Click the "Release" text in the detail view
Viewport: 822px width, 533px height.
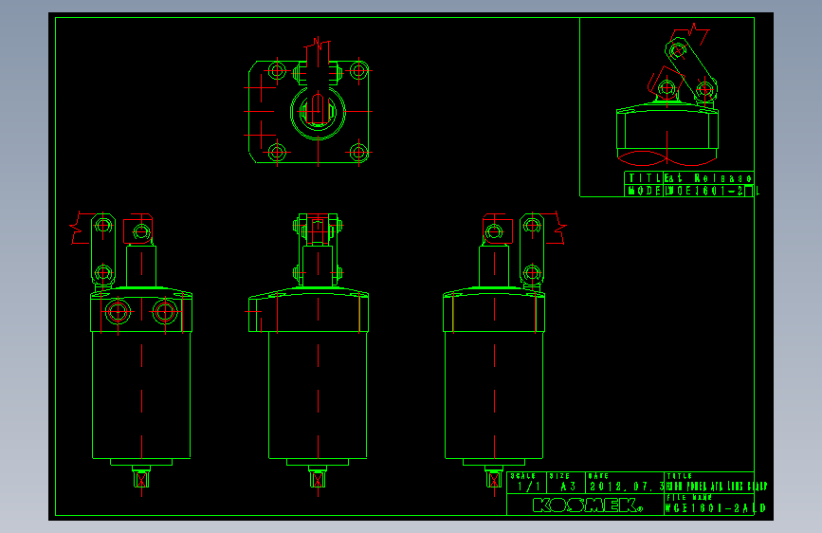(x=722, y=178)
